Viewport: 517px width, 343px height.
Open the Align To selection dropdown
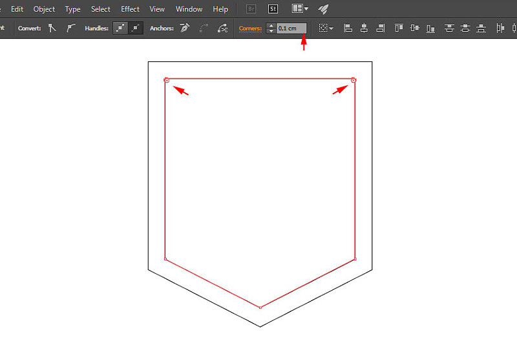[x=326, y=28]
